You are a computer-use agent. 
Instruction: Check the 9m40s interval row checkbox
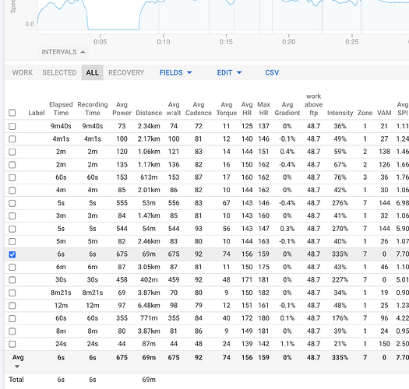click(x=12, y=126)
